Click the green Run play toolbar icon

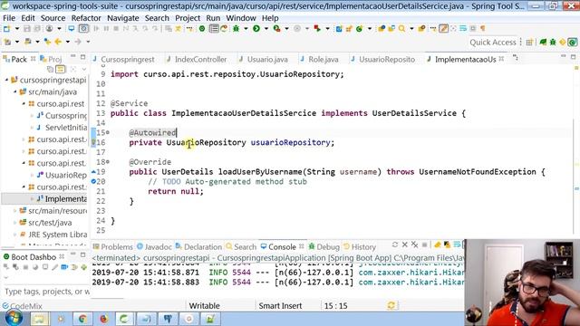point(256,28)
